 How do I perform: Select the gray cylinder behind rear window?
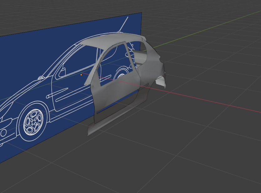click(x=140, y=57)
